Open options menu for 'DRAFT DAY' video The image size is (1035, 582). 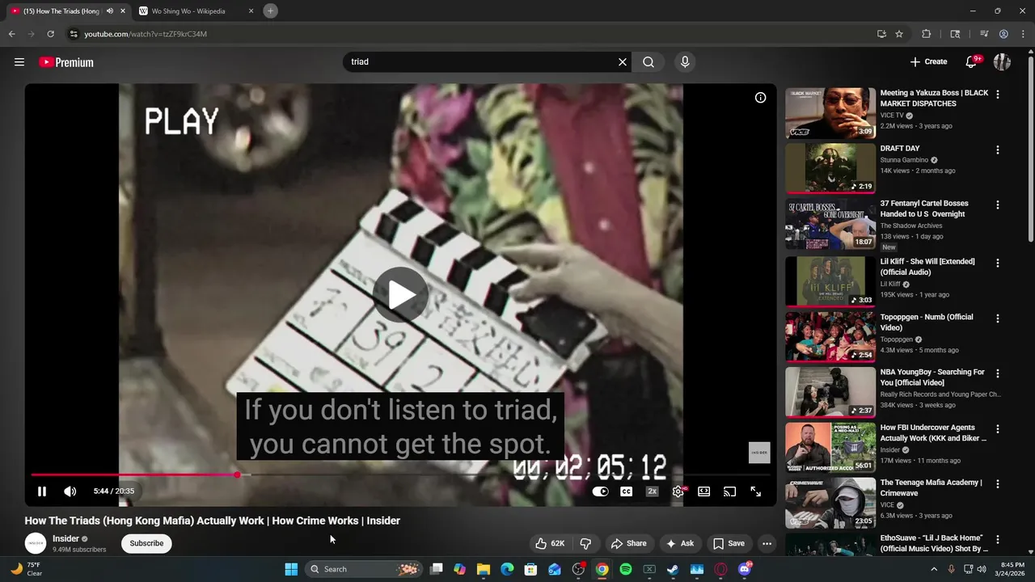(x=997, y=150)
